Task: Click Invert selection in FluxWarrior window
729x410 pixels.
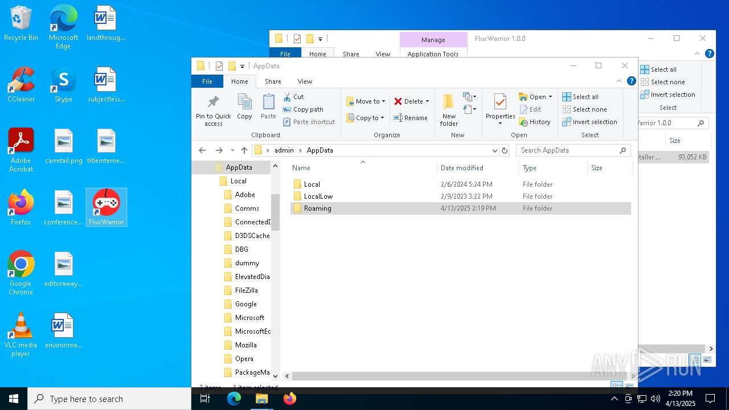Action: pyautogui.click(x=667, y=95)
